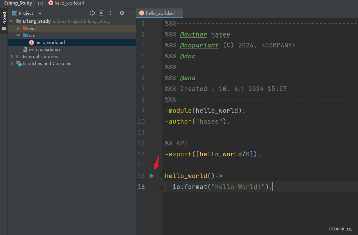This screenshot has height=235, width=358.
Task: Collapse the src folder in project tree
Action: click(18, 35)
